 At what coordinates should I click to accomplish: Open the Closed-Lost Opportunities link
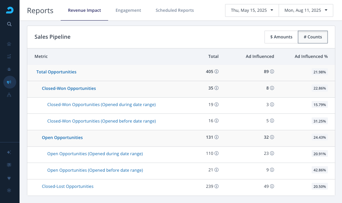pyautogui.click(x=67, y=187)
